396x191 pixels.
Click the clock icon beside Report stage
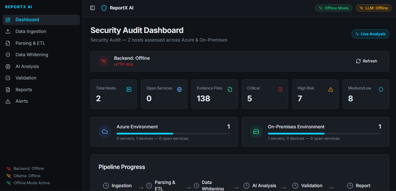[x=350, y=186]
